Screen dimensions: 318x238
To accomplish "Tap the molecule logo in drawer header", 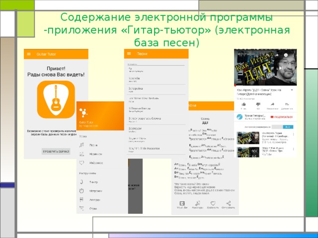I will click(83, 113).
